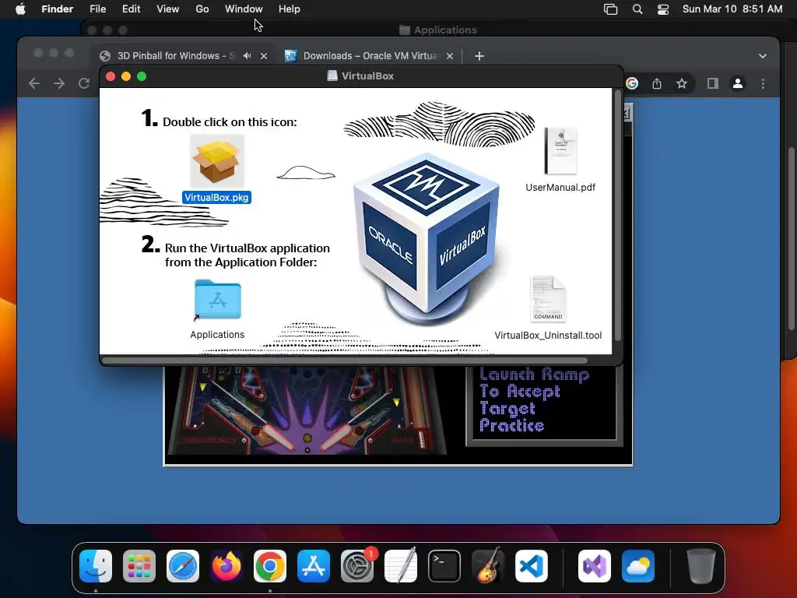Viewport: 797px width, 598px height.
Task: Click the Stage Manager windows icon in menu bar
Action: pos(610,9)
